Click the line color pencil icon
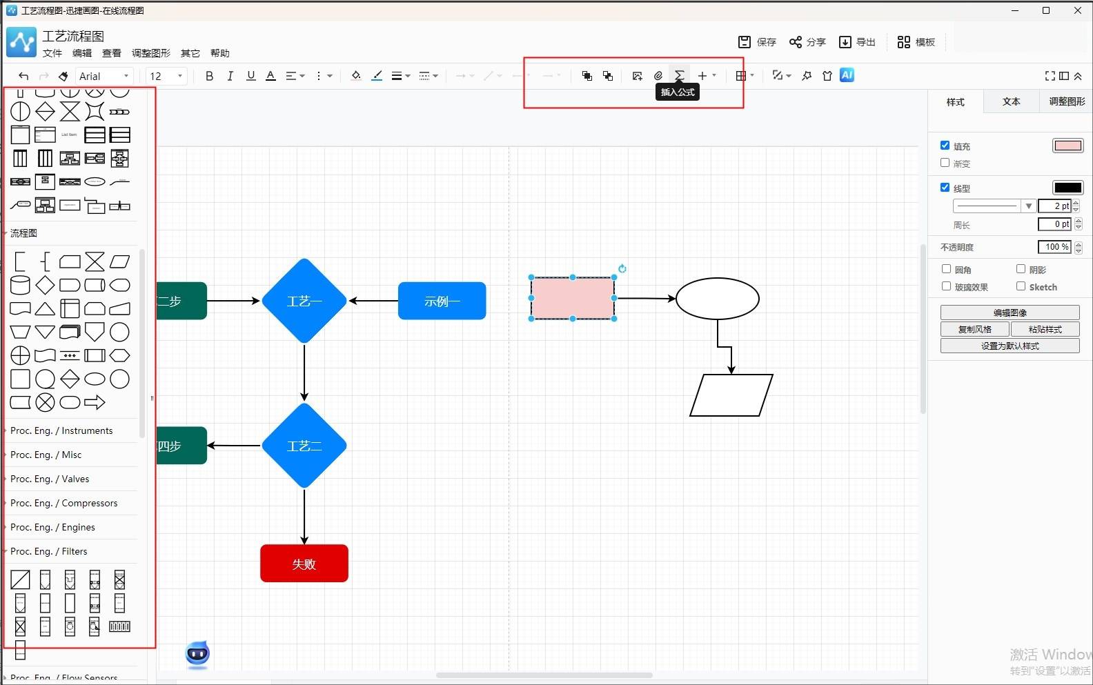1093x685 pixels. 377,76
